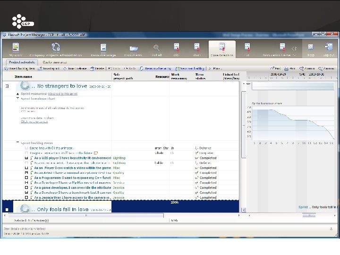Click the Delete toolbar icon
Image resolution: width=340 pixels, height=255 pixels.
(92, 68)
